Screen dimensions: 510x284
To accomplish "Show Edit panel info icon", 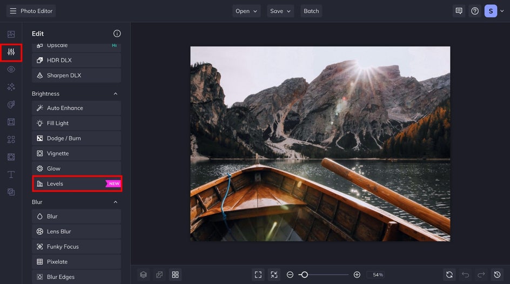I will coord(117,33).
